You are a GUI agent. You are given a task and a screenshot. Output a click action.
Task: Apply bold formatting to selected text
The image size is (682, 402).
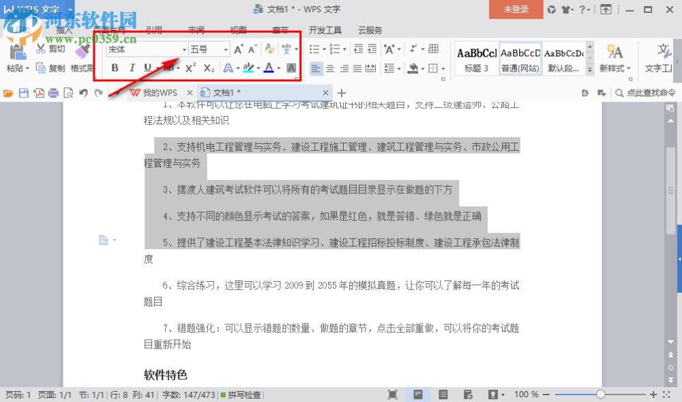(115, 68)
